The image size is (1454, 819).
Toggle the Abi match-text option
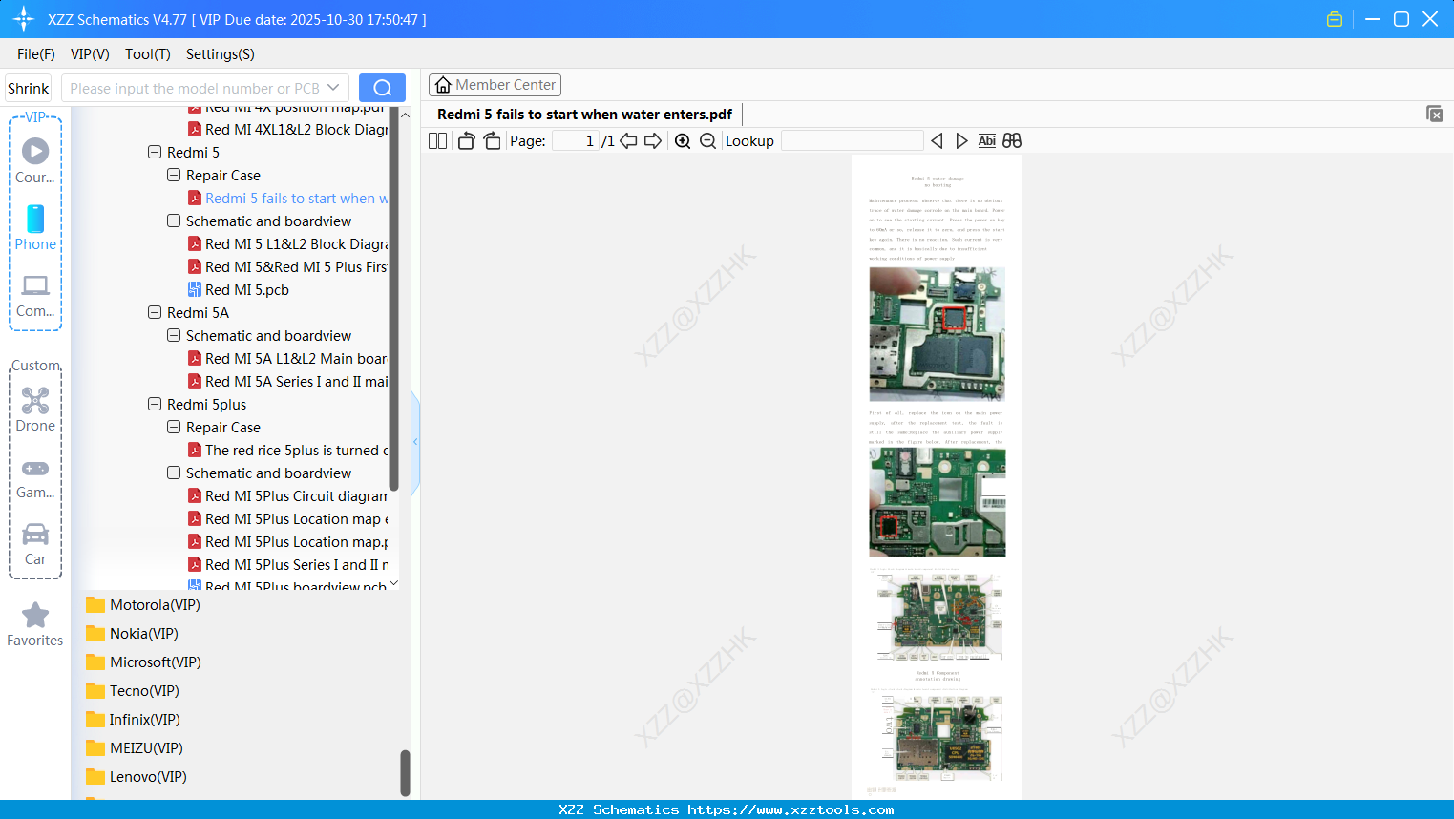[x=987, y=141]
